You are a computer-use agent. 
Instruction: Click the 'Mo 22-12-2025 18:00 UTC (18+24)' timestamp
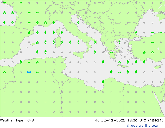pos(129,120)
